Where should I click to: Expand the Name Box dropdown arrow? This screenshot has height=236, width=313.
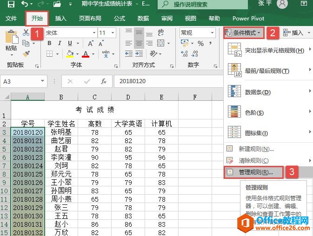point(42,81)
